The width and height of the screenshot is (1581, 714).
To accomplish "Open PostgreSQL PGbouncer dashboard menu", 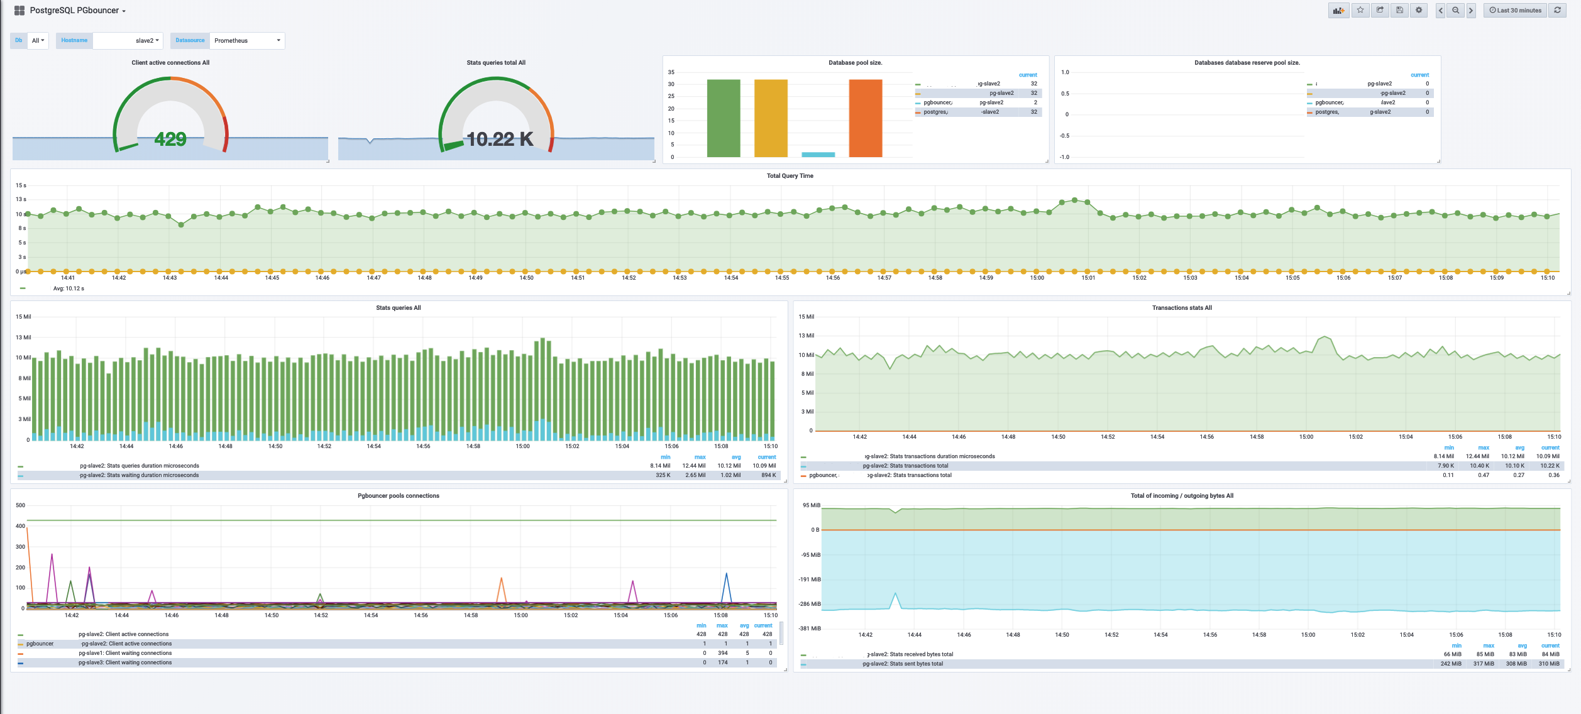I will pos(78,11).
